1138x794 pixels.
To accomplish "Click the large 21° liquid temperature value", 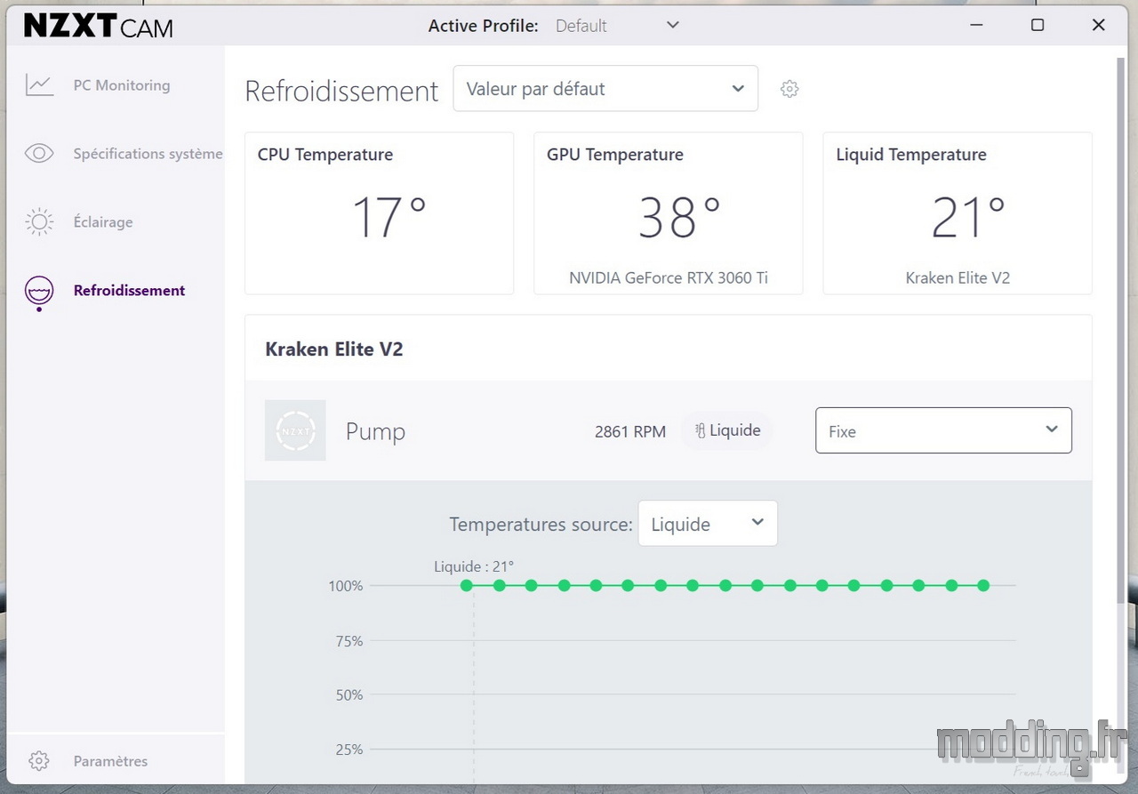I will 968,218.
